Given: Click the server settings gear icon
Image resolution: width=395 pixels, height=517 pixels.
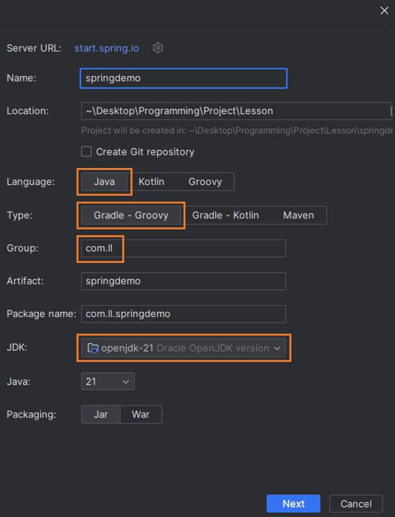Looking at the screenshot, I should [x=158, y=48].
